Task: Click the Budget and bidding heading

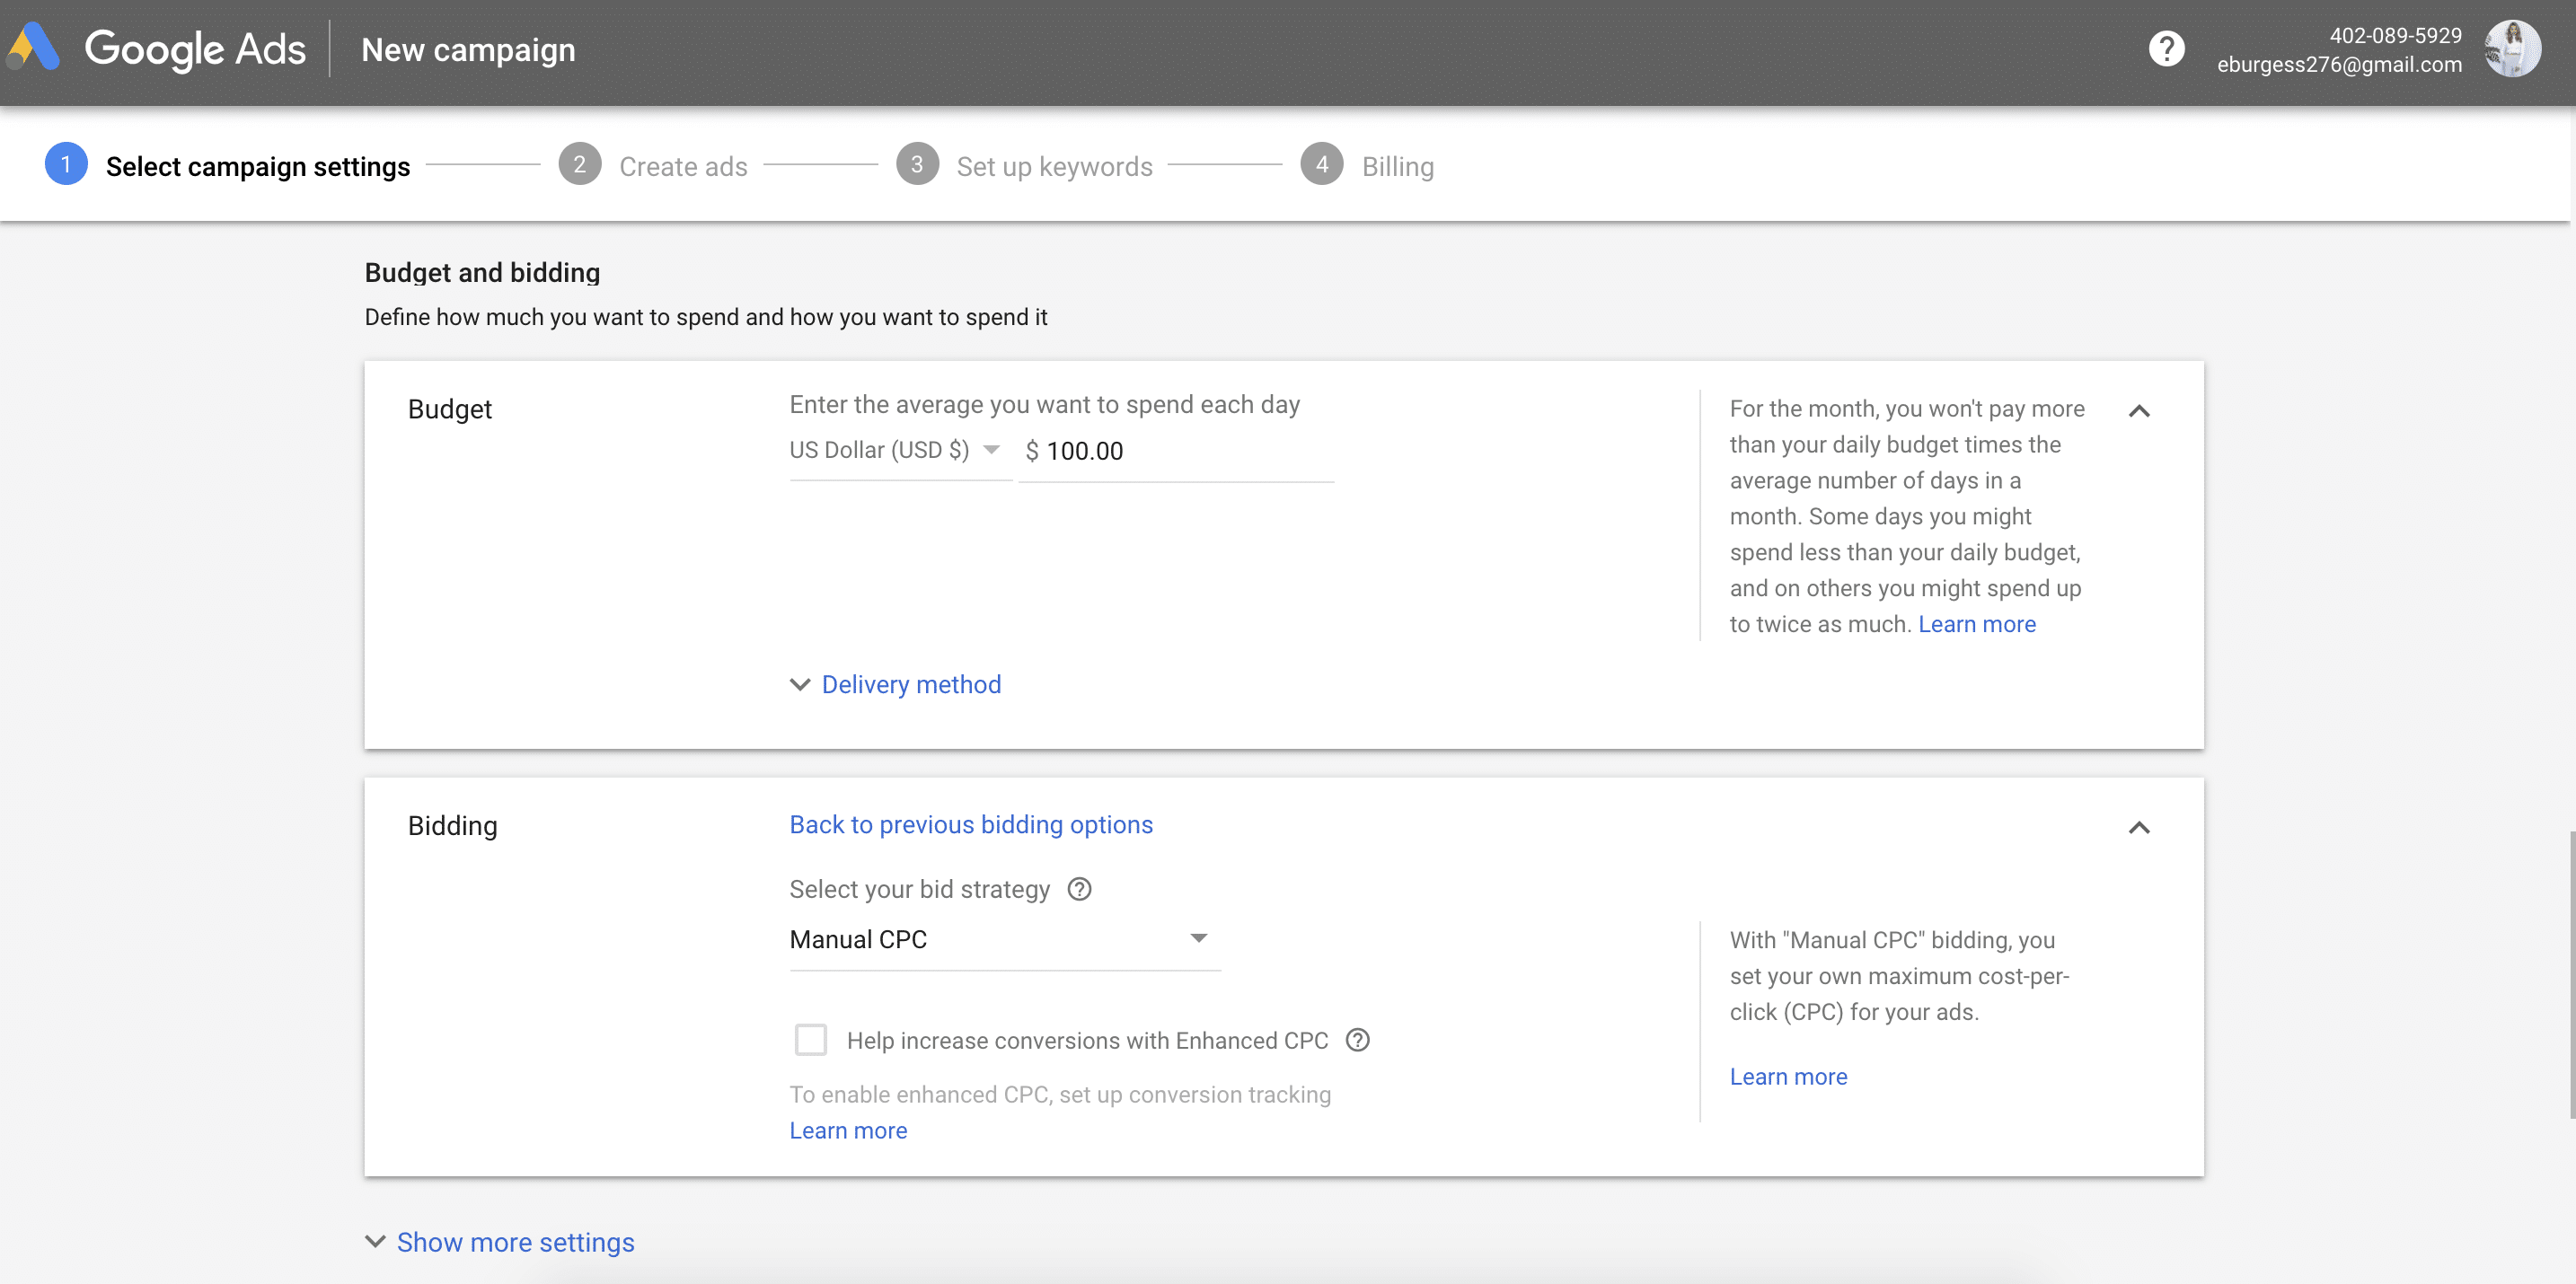Action: (x=482, y=273)
